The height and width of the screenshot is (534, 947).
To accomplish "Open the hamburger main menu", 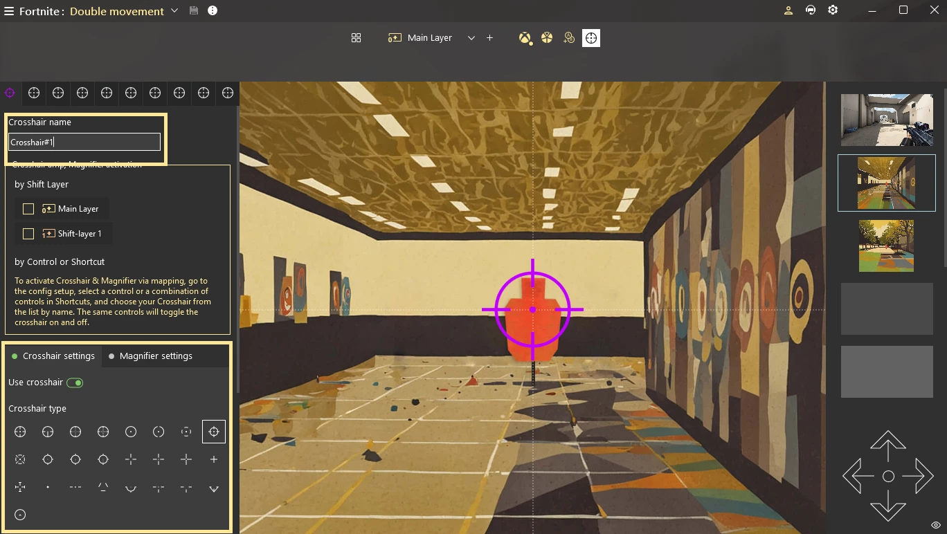I will pyautogui.click(x=9, y=11).
